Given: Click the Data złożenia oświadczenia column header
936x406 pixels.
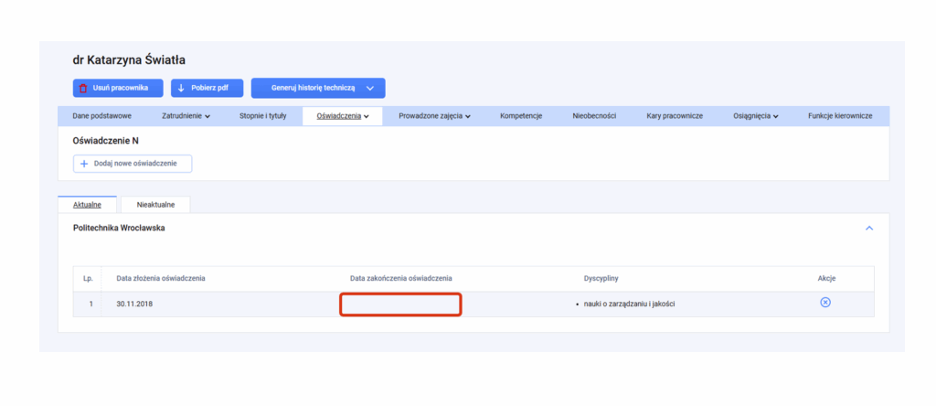Looking at the screenshot, I should pyautogui.click(x=161, y=278).
